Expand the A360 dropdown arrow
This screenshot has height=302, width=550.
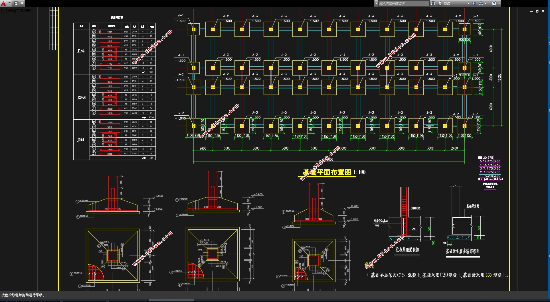coord(485,3)
